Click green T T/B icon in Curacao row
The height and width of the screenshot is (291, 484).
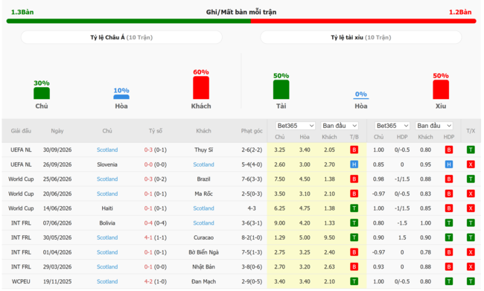click(354, 237)
